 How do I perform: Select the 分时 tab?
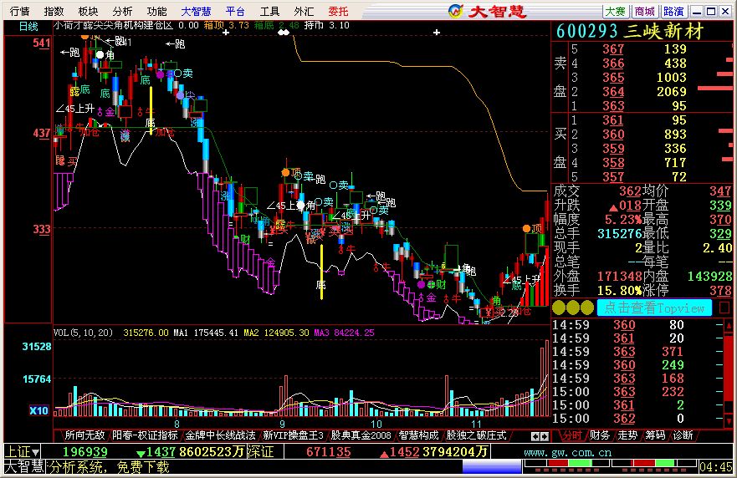tap(571, 435)
